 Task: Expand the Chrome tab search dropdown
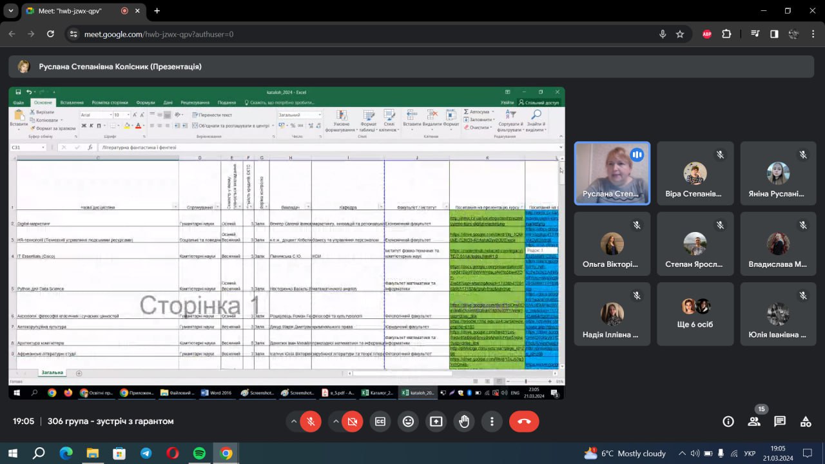(x=10, y=11)
